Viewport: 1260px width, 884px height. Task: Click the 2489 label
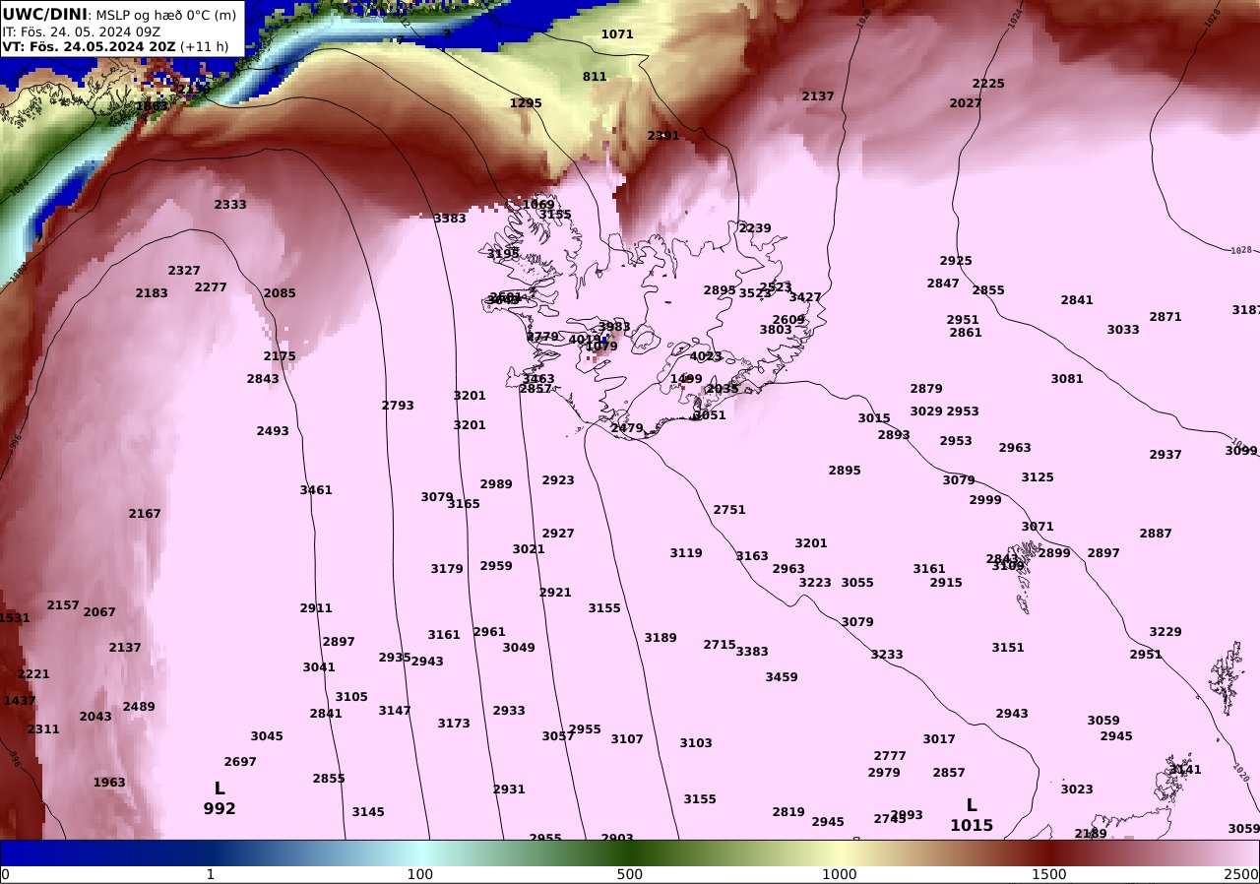click(139, 707)
